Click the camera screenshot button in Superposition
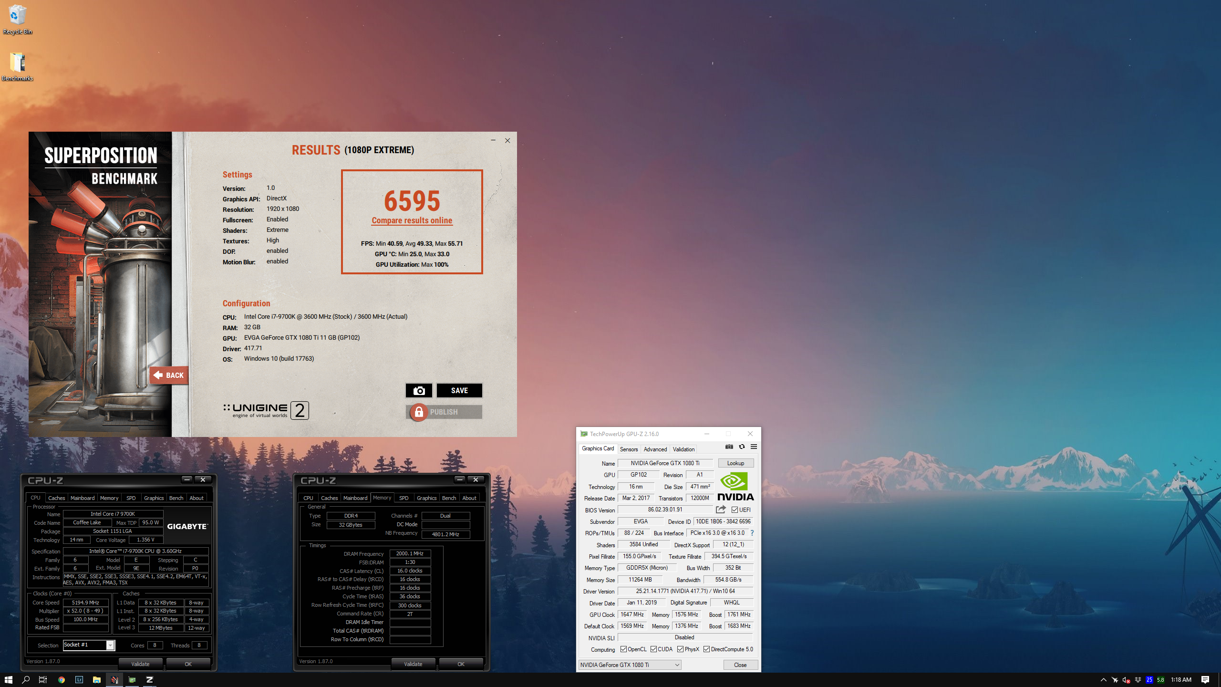The image size is (1221, 687). pos(419,391)
